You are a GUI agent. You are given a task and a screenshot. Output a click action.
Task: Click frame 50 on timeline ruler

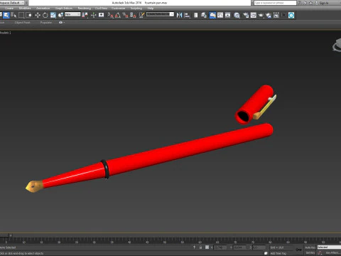(165, 242)
